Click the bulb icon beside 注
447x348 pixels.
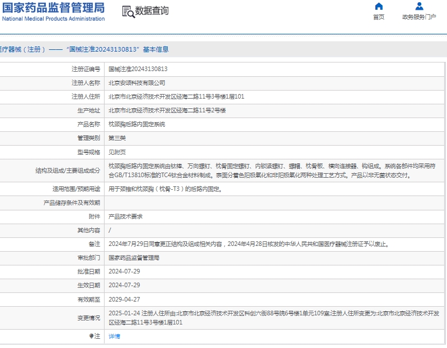pyautogui.click(x=91, y=337)
